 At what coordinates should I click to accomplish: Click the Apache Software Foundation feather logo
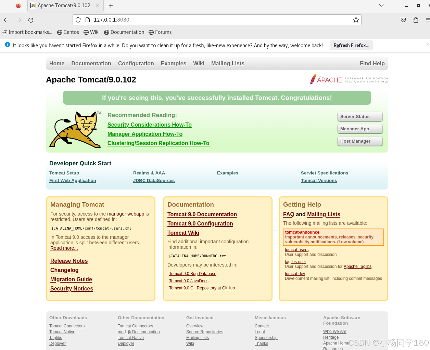point(349,80)
